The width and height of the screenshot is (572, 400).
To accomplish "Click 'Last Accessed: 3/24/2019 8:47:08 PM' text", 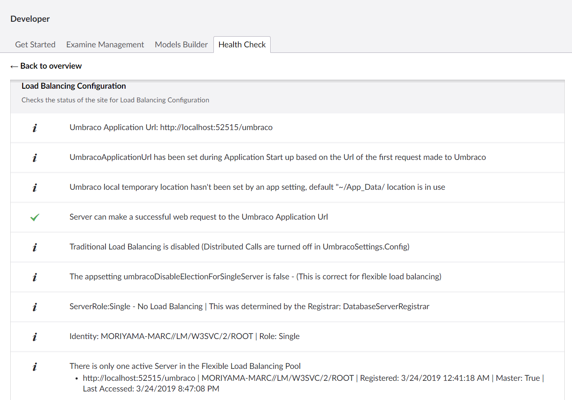I will [151, 388].
